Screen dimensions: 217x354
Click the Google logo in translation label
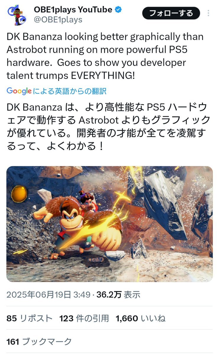coord(19,91)
